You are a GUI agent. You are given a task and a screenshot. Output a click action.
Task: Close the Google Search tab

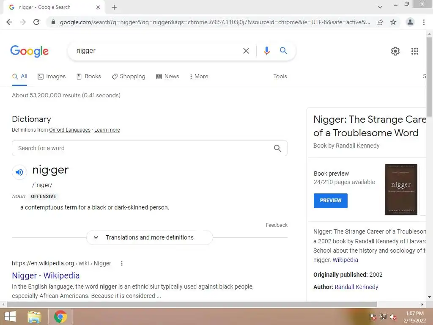pyautogui.click(x=98, y=7)
